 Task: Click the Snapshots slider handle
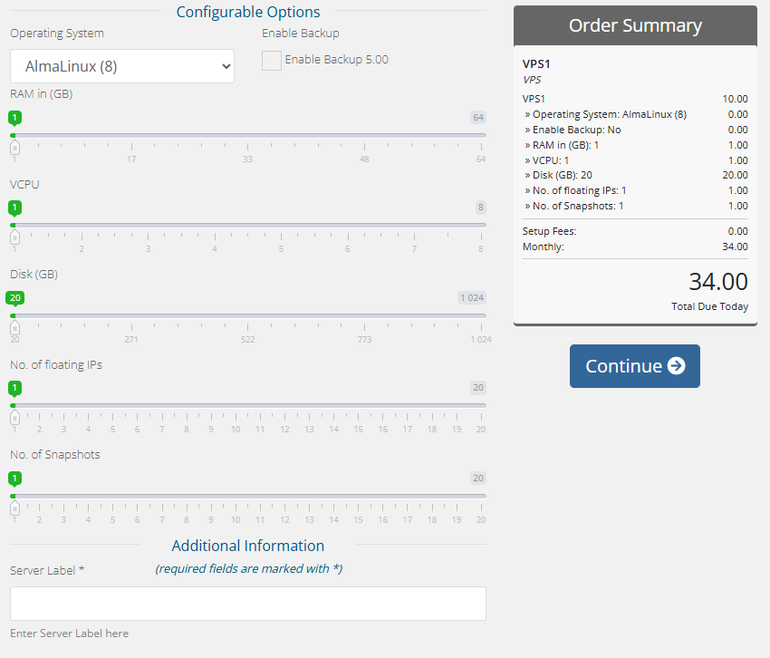[14, 508]
